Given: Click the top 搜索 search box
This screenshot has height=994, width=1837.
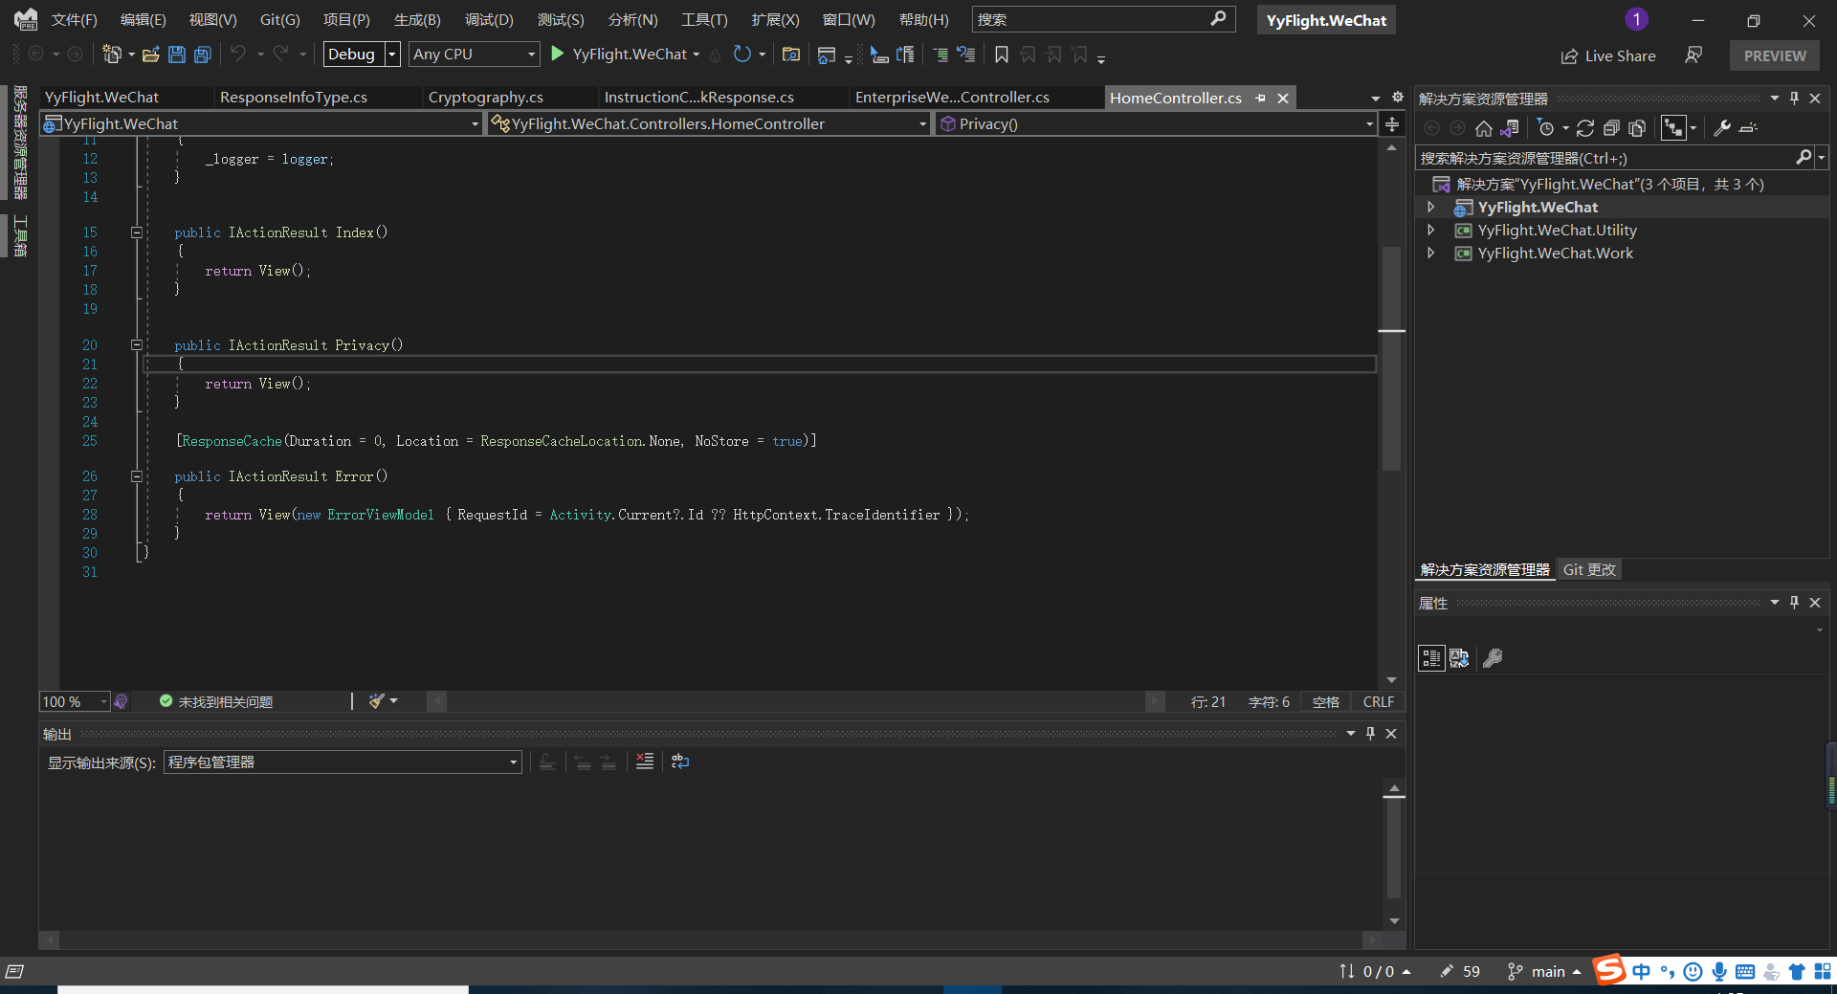Looking at the screenshot, I should coord(1103,19).
